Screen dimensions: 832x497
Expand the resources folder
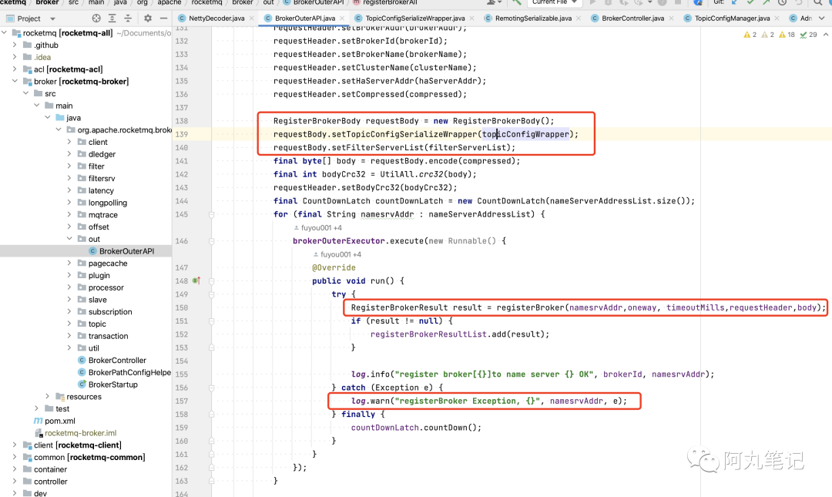pyautogui.click(x=48, y=396)
